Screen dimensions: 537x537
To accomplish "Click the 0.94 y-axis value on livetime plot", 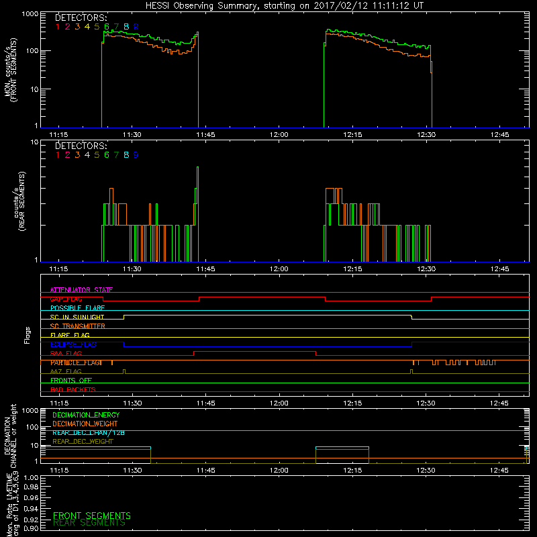I will coord(31,509).
